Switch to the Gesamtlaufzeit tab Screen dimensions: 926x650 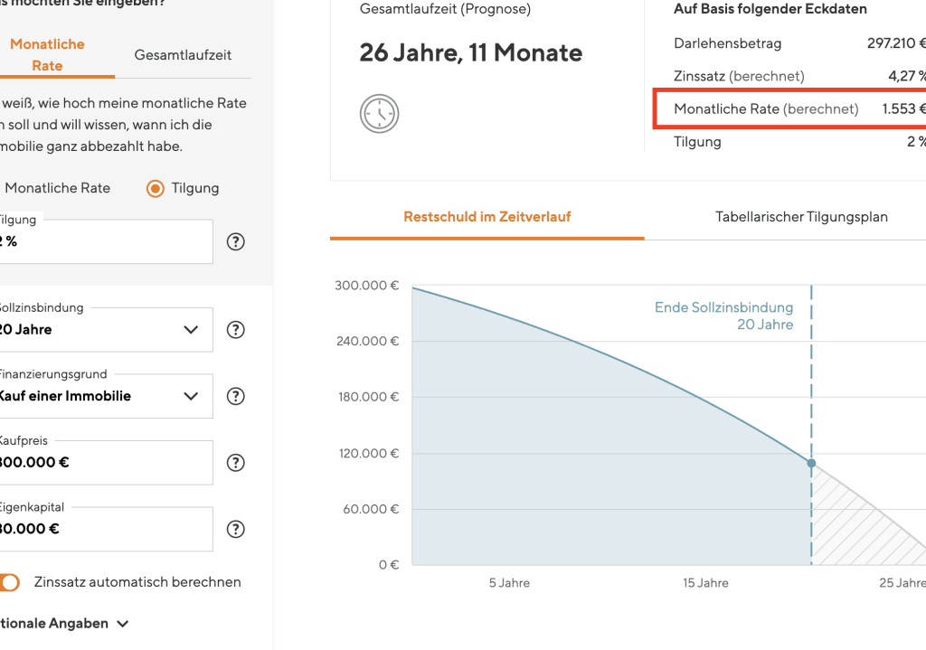(183, 55)
